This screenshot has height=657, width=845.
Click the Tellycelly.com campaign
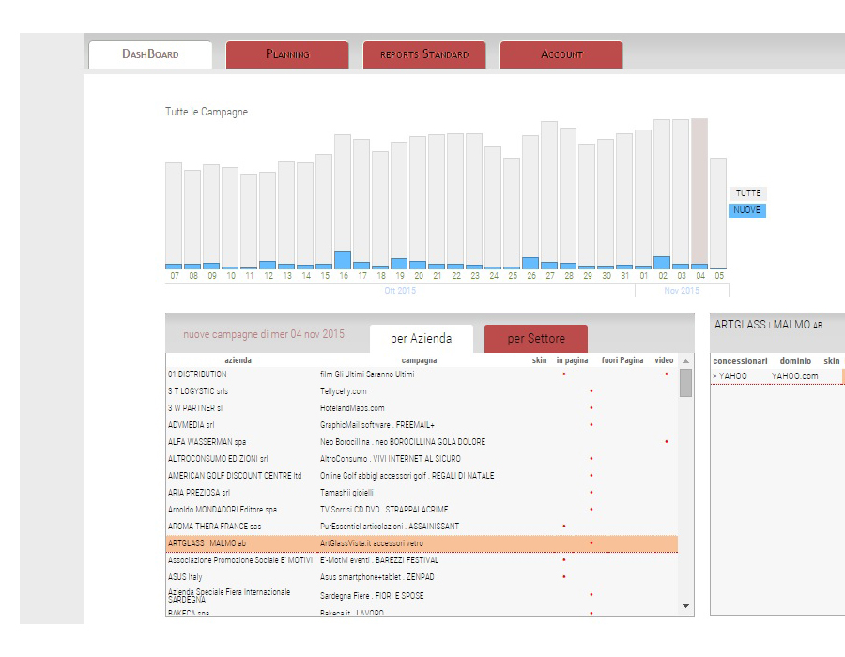pyautogui.click(x=344, y=391)
